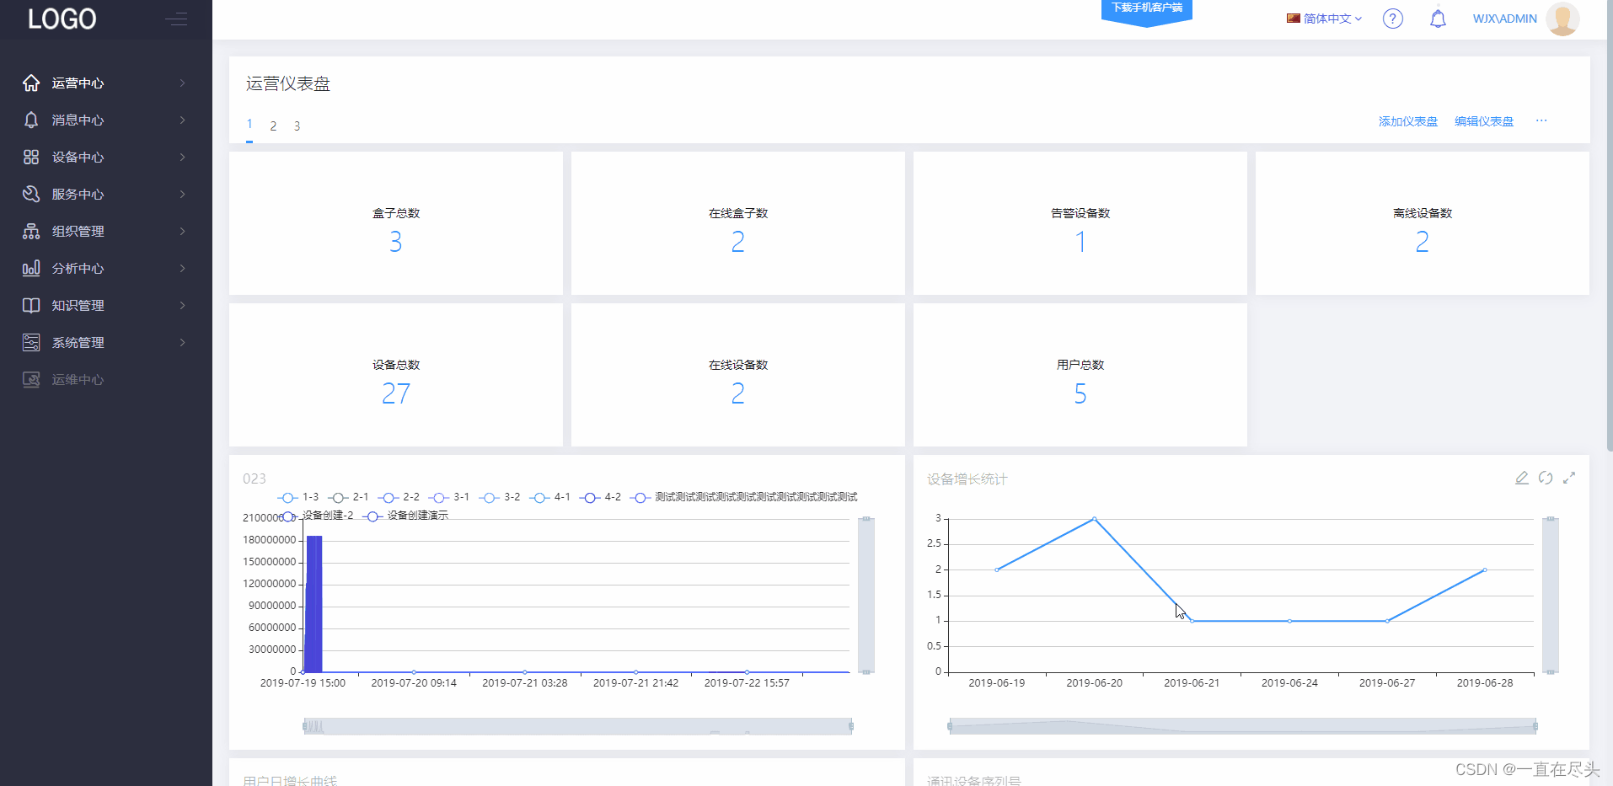Collapse the sidebar with hamburger icon

176,19
